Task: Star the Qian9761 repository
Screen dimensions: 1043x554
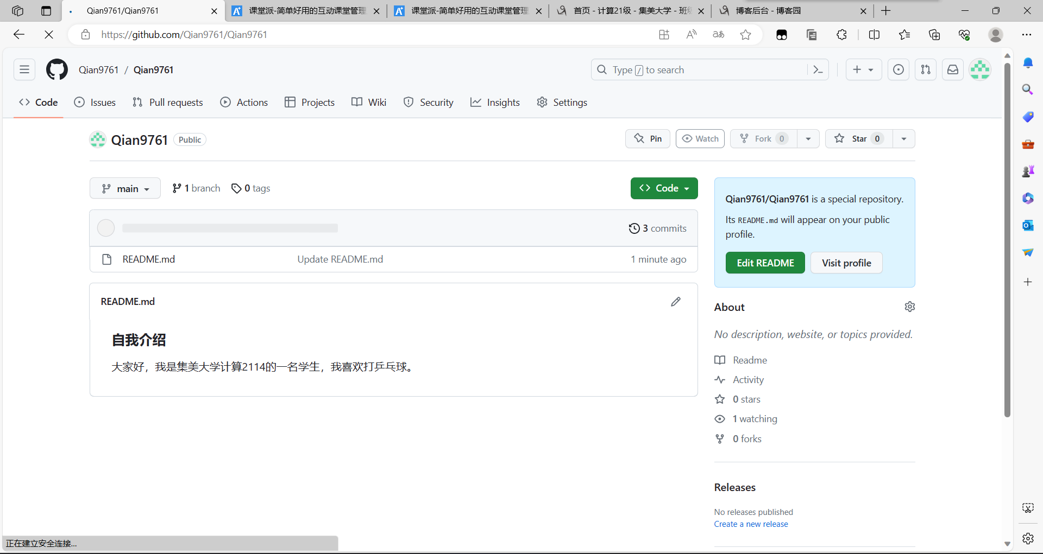Action: (859, 139)
